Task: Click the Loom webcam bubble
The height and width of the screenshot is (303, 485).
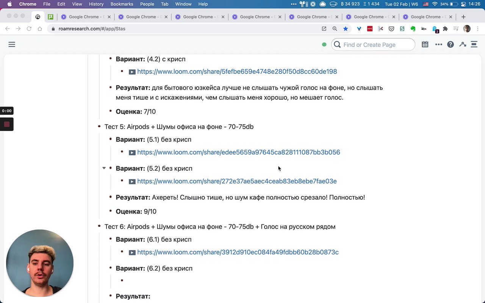Action: 40,263
